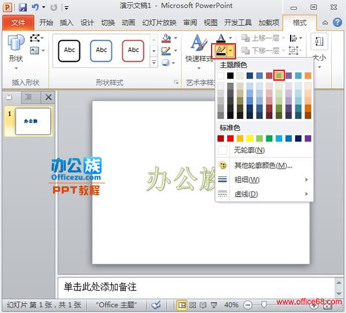The height and width of the screenshot is (313, 346).
Task: Click the Text Fill letter A icon
Action: point(221,38)
